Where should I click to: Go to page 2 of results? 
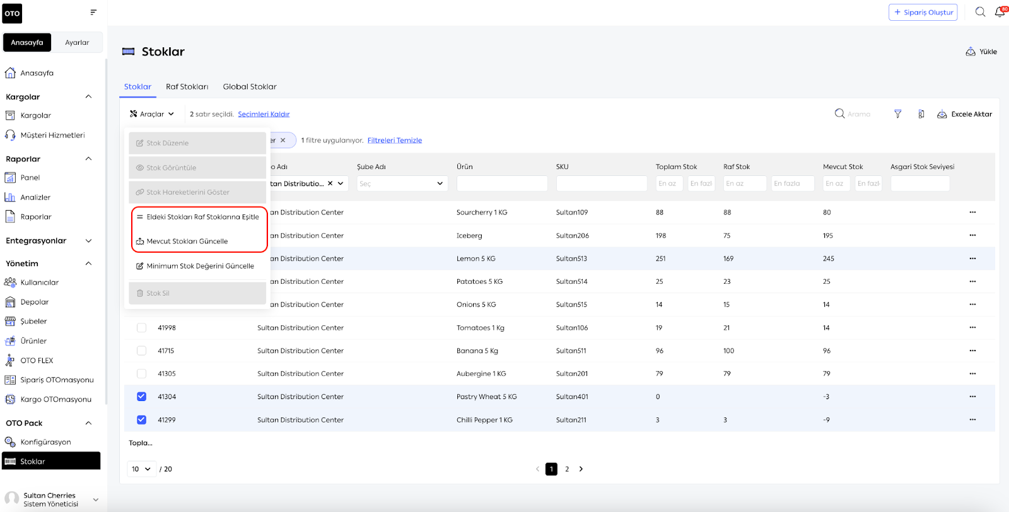point(567,469)
